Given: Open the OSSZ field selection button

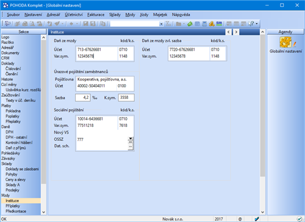Looking at the screenshot, I should pyautogui.click(x=131, y=138).
